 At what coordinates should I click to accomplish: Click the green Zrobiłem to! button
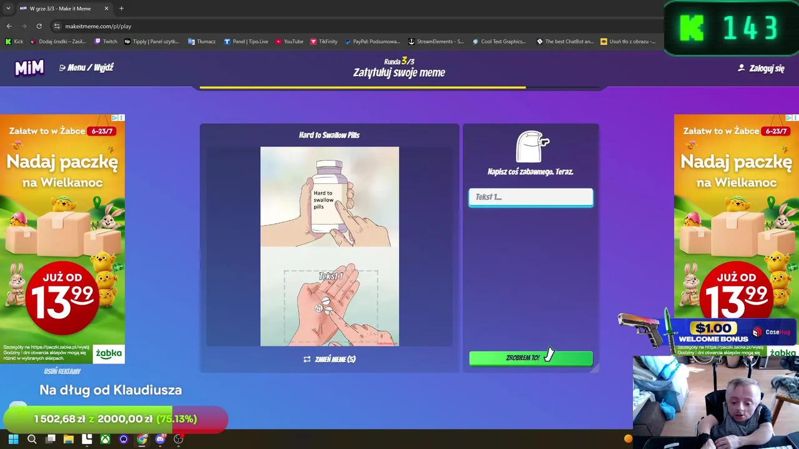tap(531, 358)
